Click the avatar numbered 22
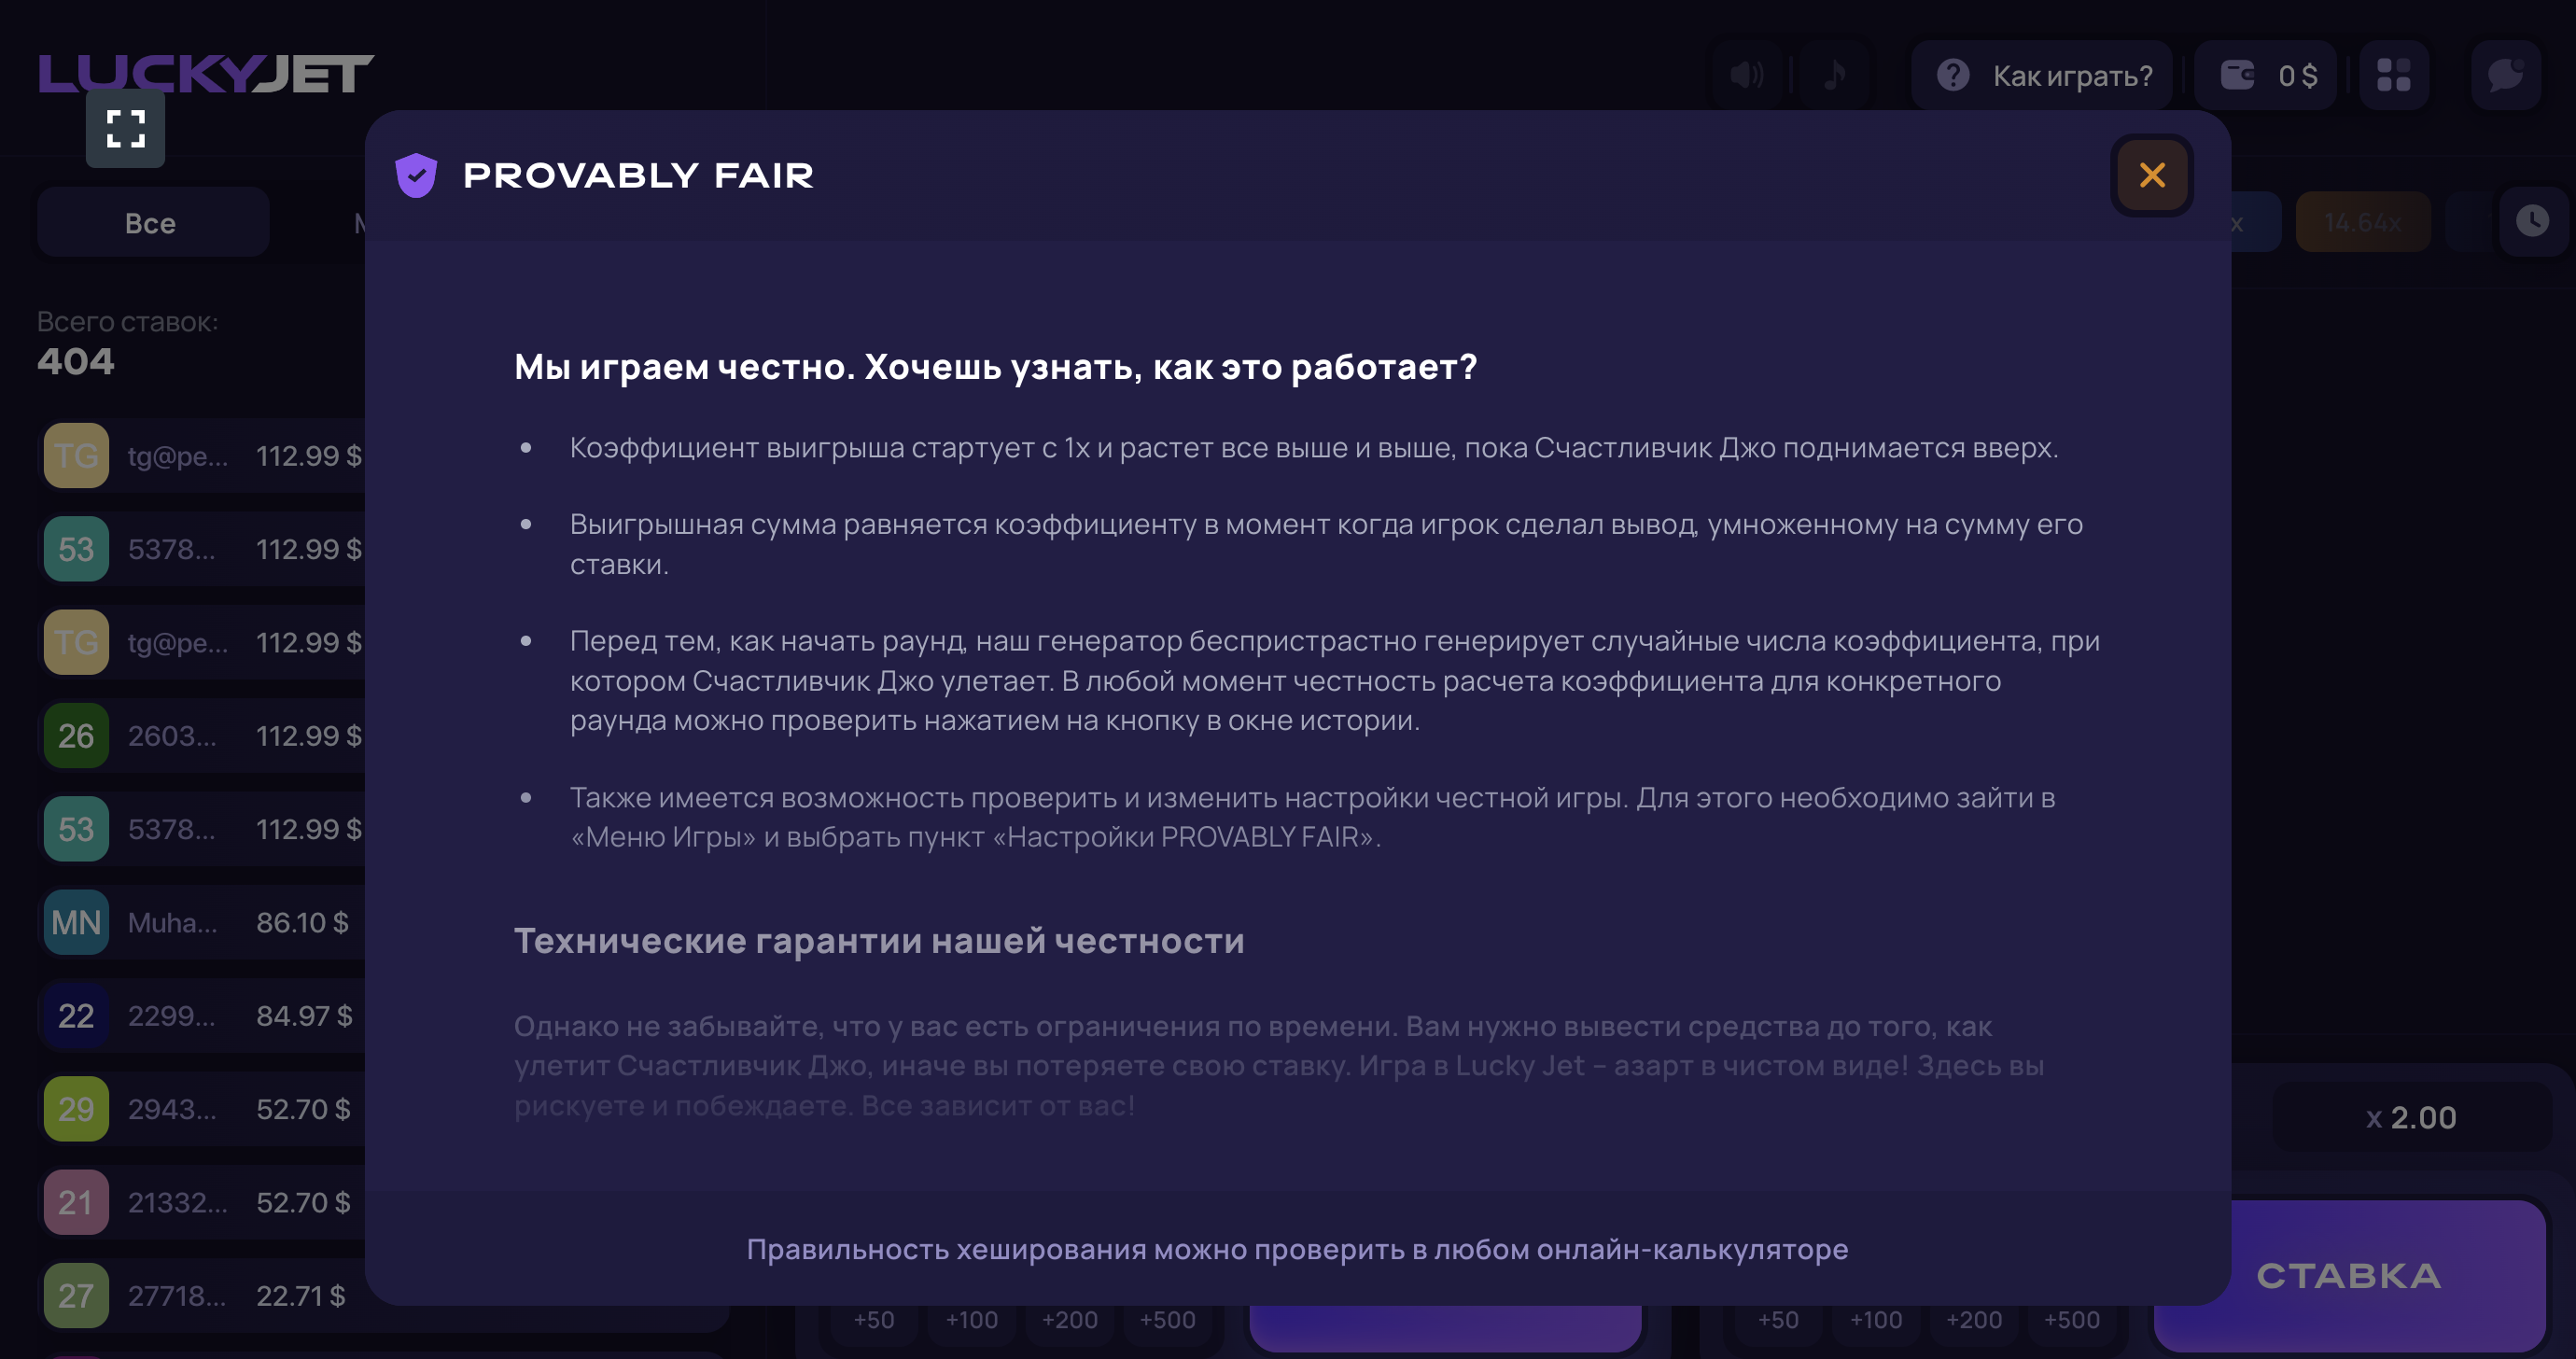Viewport: 2576px width, 1359px height. pyautogui.click(x=76, y=1016)
